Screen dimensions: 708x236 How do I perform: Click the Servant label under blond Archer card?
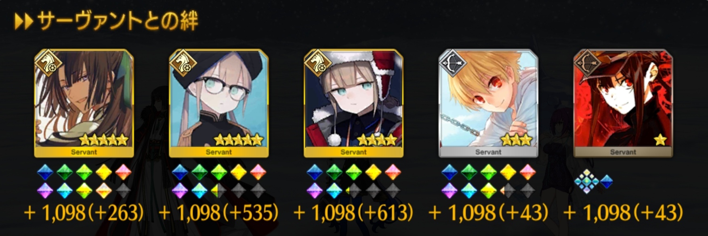[x=488, y=152]
